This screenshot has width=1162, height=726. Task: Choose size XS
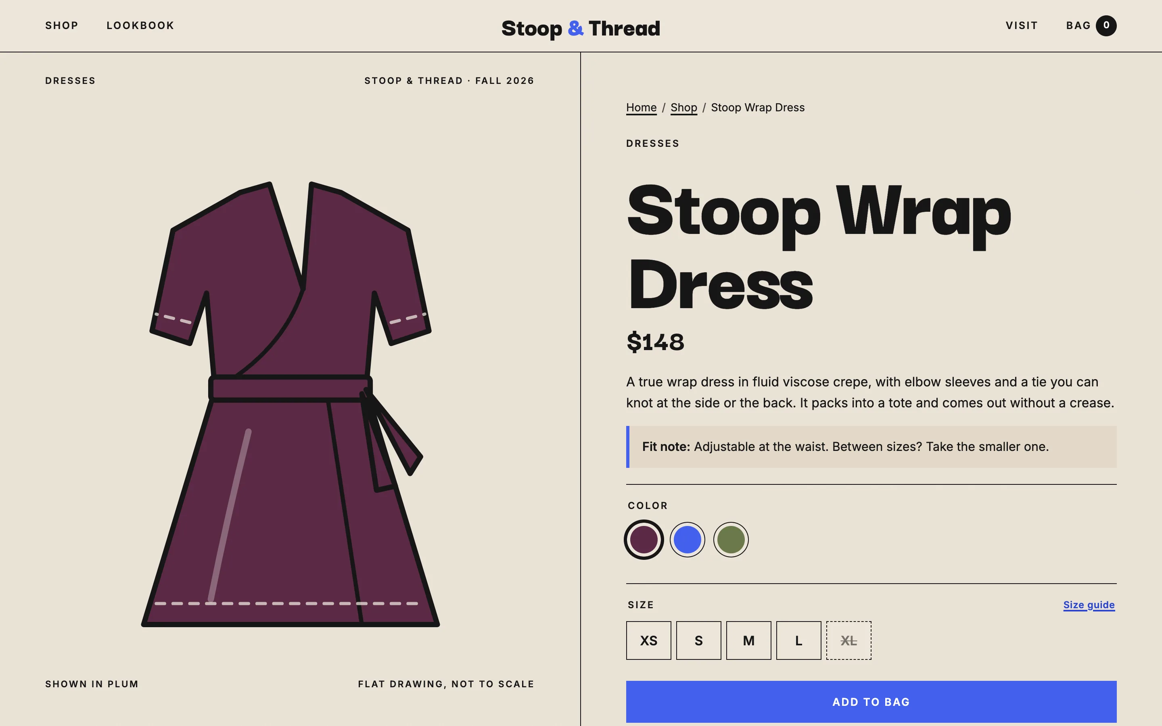click(x=649, y=640)
